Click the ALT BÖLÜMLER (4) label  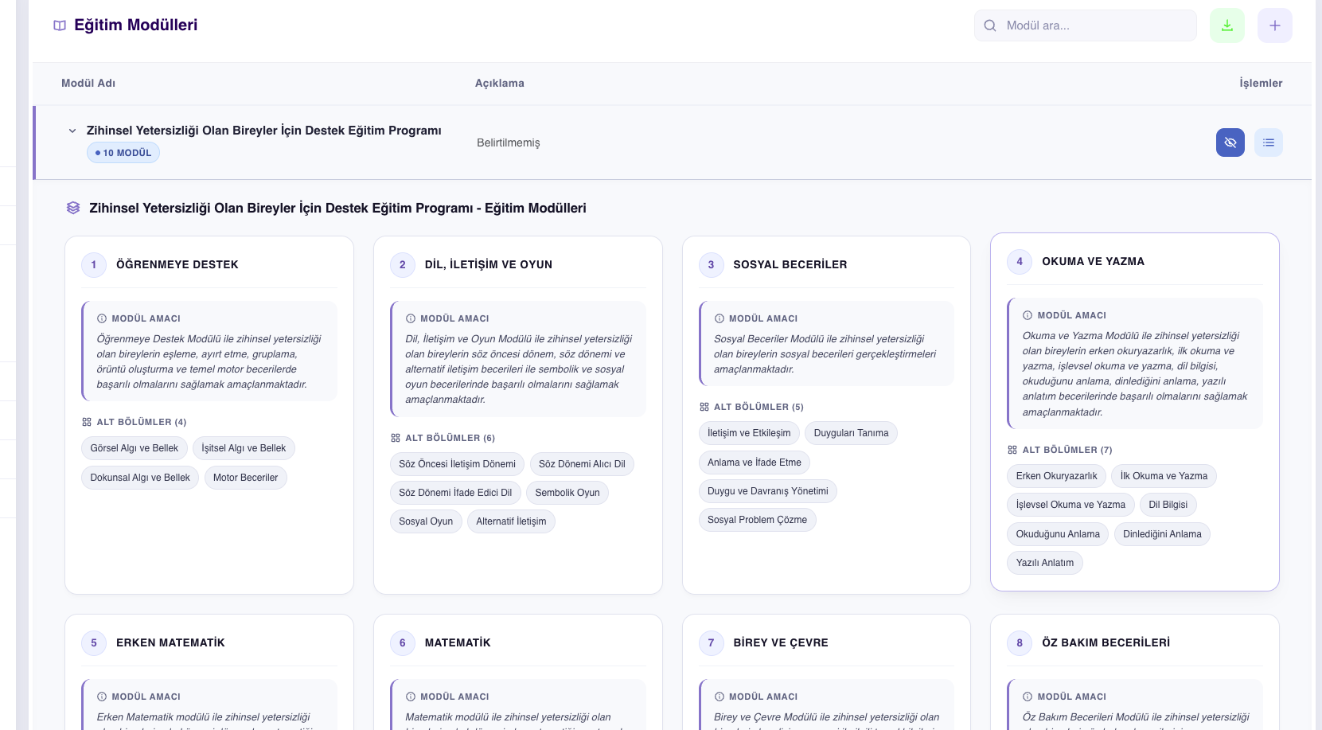point(142,422)
